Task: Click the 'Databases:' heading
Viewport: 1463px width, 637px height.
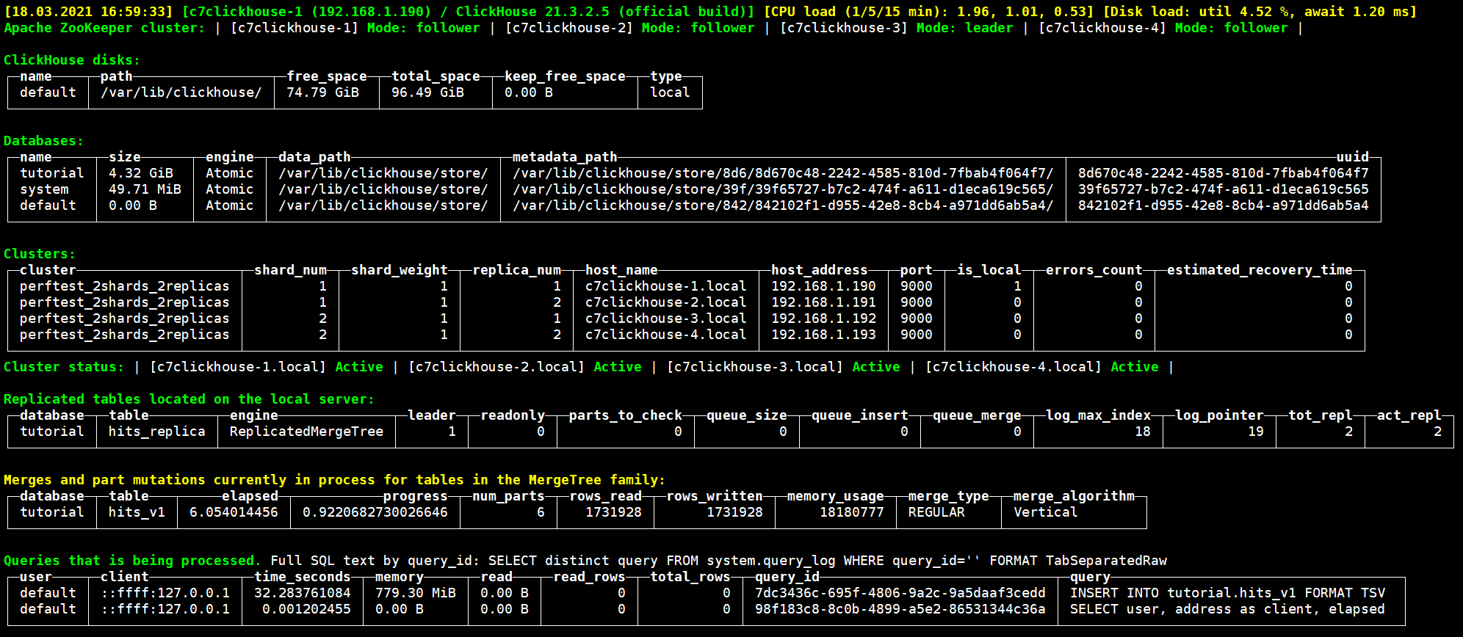Action: 43,141
